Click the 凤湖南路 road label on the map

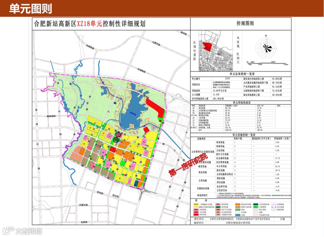click(x=141, y=71)
